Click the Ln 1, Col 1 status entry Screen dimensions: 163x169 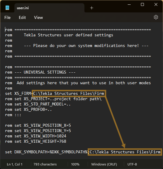click(x=15, y=164)
